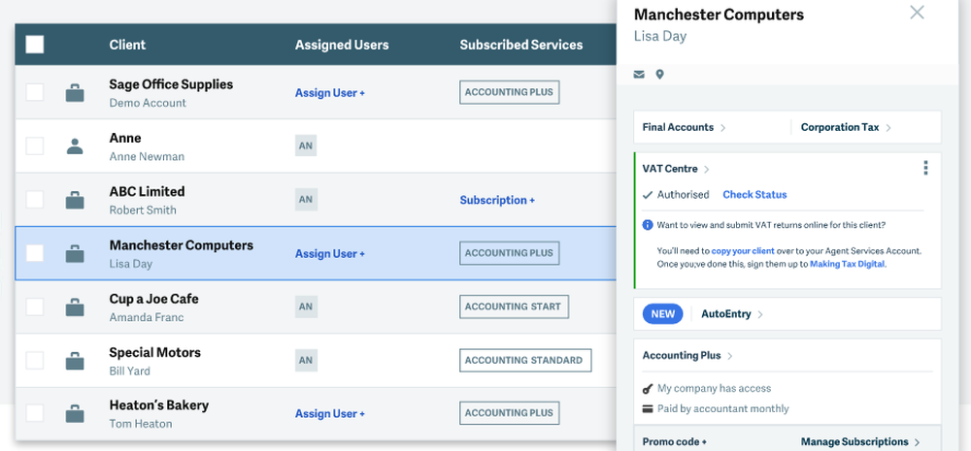Click Subscription + for ABC Limited
Viewport: 971px width, 451px height.
497,200
